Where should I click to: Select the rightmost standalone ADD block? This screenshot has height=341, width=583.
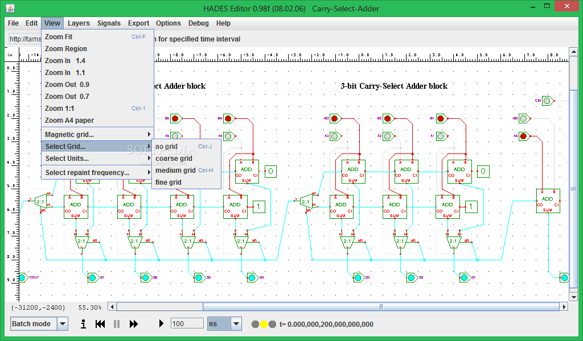[x=548, y=201]
